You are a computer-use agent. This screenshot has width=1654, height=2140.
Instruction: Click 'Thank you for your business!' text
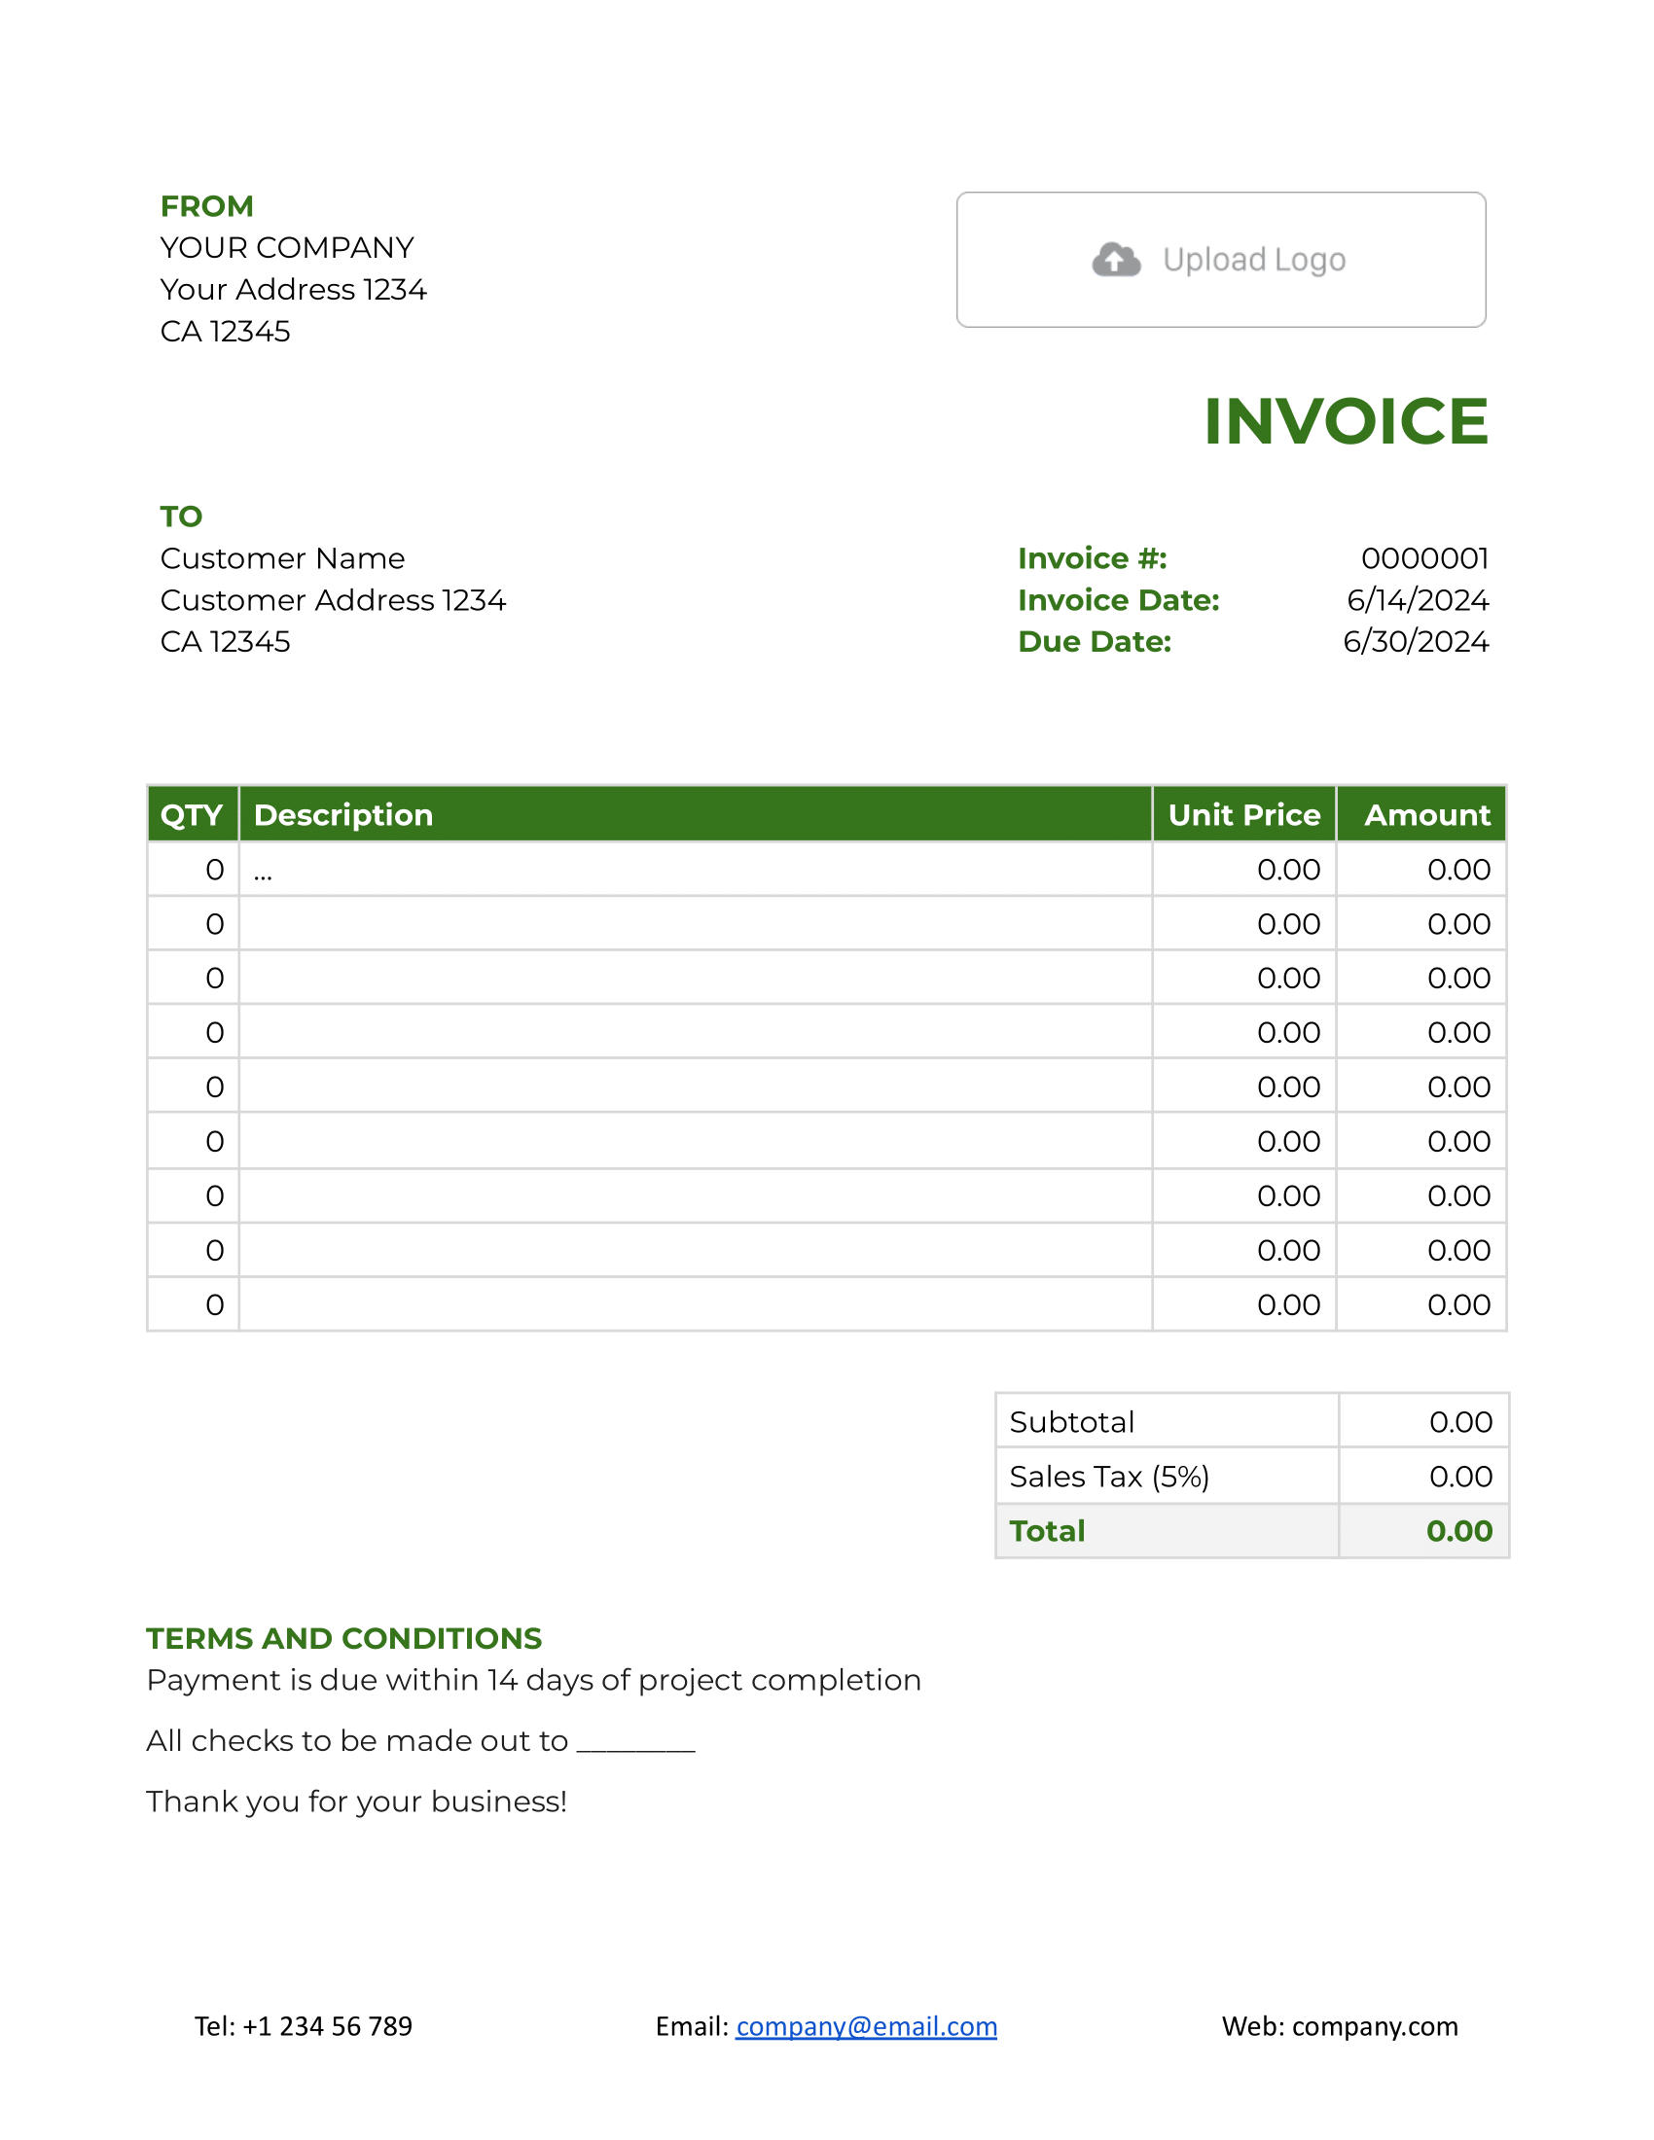[x=357, y=1801]
